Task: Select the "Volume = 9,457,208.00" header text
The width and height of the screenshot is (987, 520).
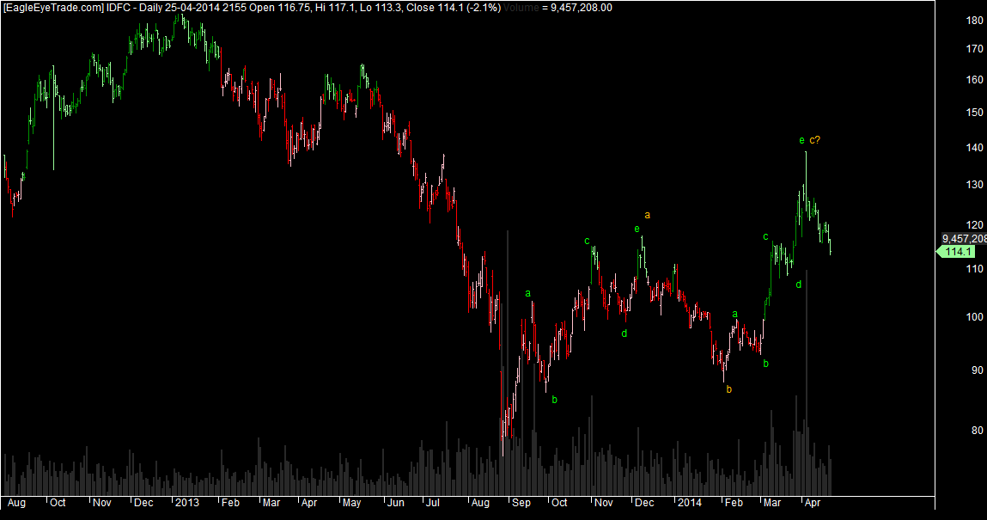Action: 557,8
